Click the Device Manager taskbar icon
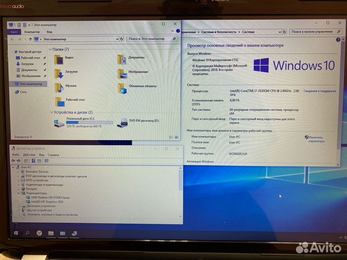 74,233
